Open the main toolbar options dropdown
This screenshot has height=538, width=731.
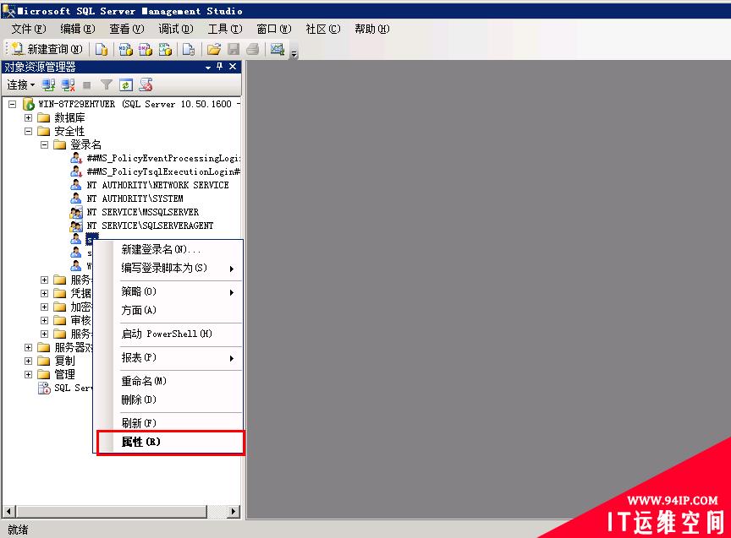pos(294,53)
